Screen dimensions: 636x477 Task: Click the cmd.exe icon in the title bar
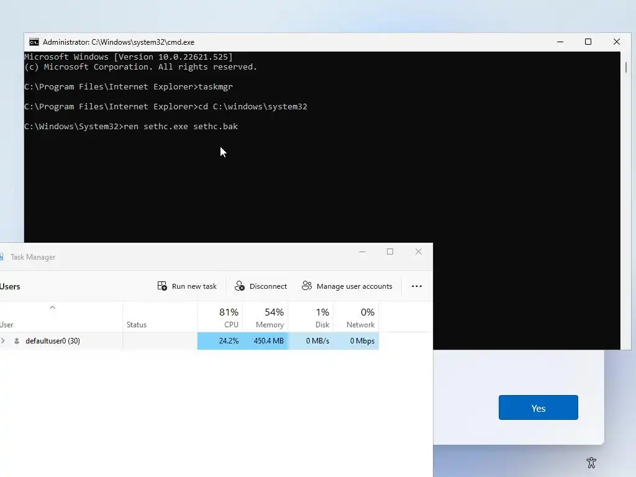(x=34, y=42)
